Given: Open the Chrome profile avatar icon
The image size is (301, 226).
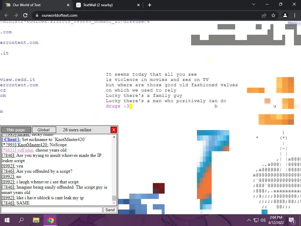Looking at the screenshot, I should (285, 15).
